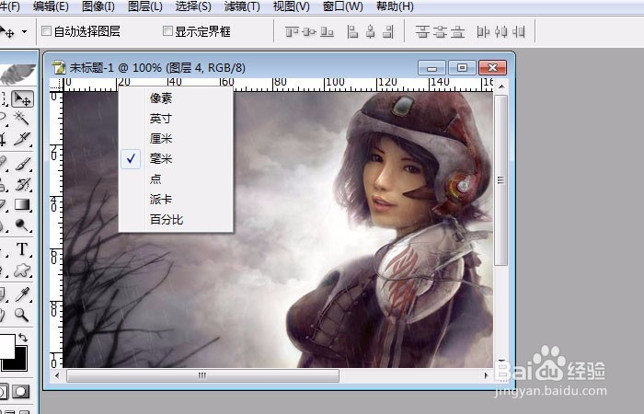Click the ruler origin corner box
Viewport: 644px width, 414px height.
point(56,85)
